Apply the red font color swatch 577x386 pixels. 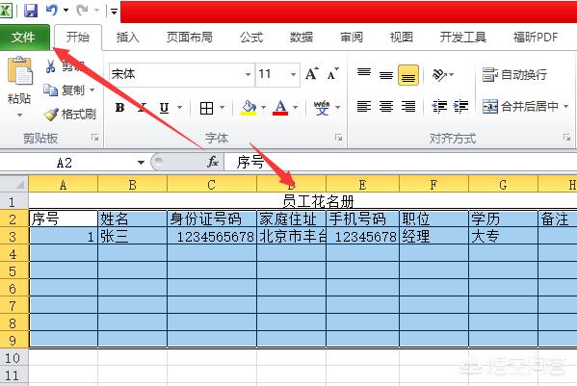coord(280,108)
